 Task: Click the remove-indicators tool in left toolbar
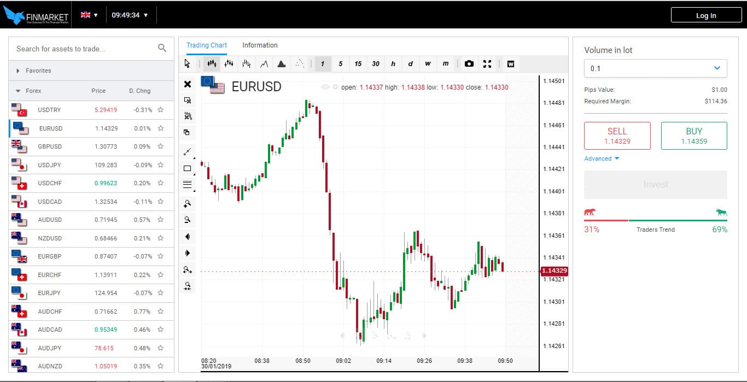click(188, 116)
